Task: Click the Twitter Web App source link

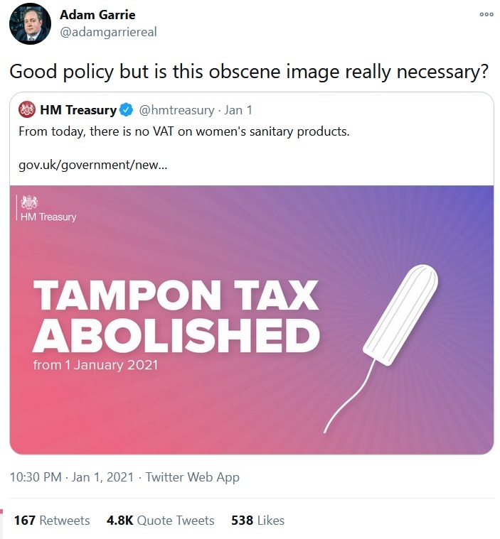Action: click(x=192, y=477)
